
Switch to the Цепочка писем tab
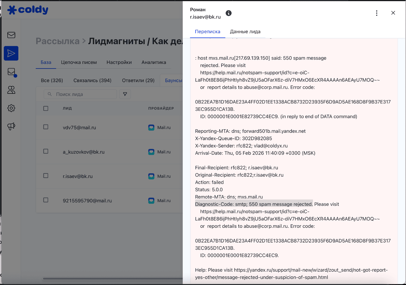79,62
